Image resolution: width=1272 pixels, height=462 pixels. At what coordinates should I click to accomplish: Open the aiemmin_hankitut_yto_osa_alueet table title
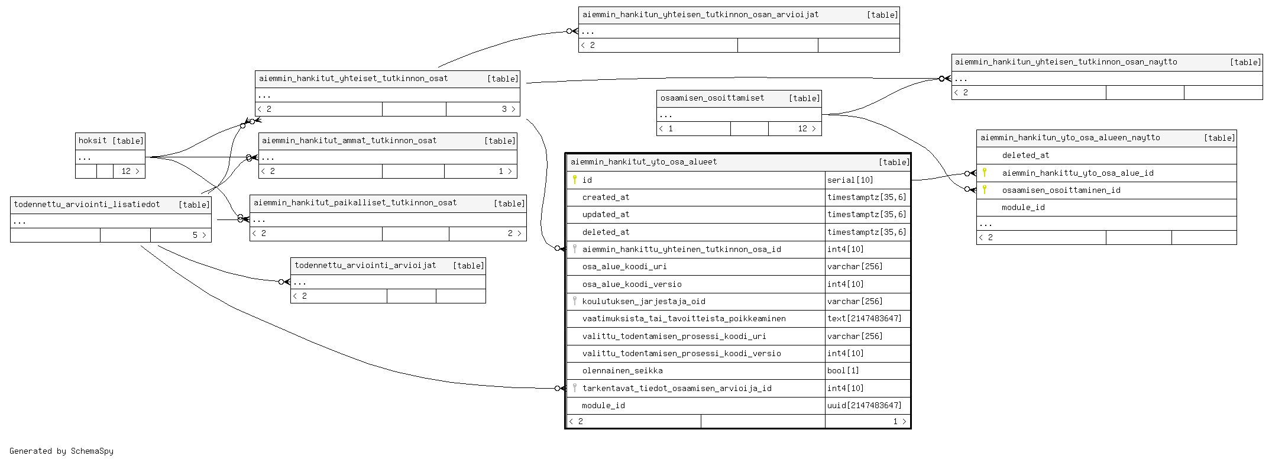643,161
